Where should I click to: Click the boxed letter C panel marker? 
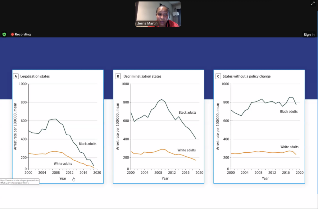click(x=218, y=76)
